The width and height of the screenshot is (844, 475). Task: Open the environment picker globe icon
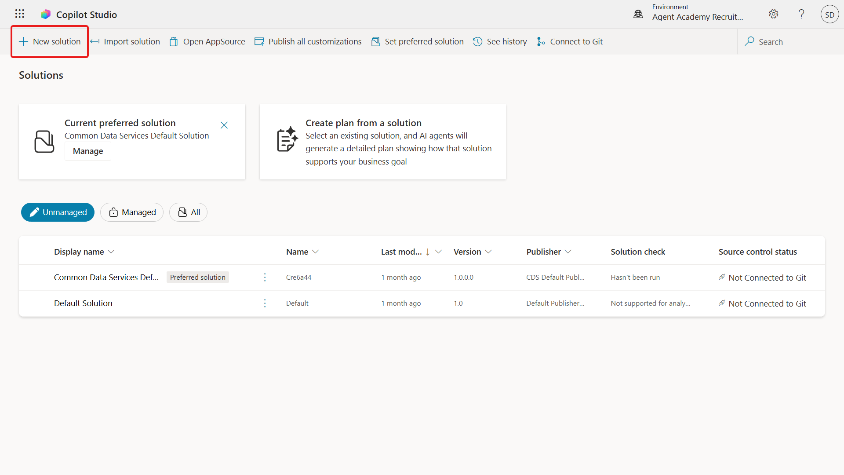638,14
